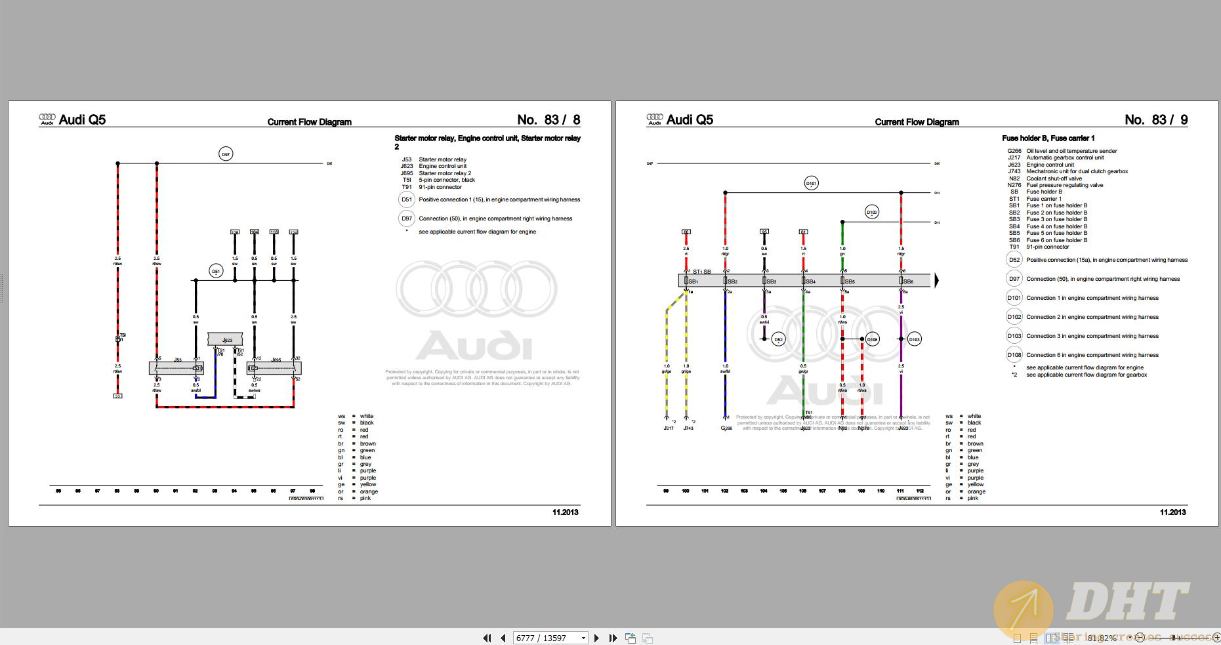1221x645 pixels.
Task: Click the 'SB6 Fuse 6 on fuse holder B' row
Action: point(1048,240)
